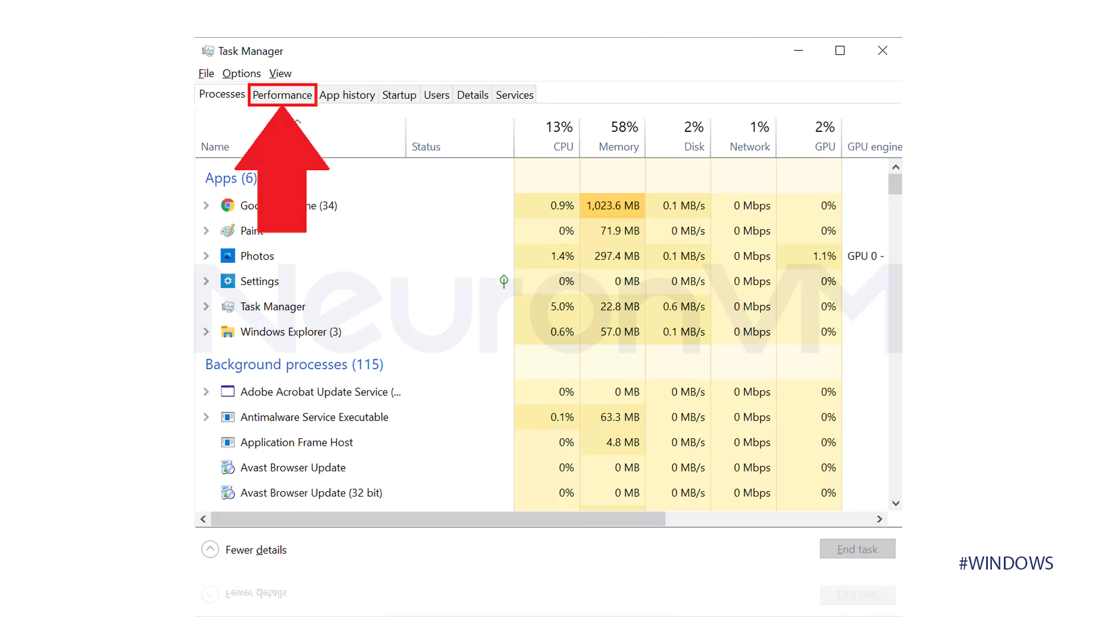Click the Photos app icon

[227, 256]
